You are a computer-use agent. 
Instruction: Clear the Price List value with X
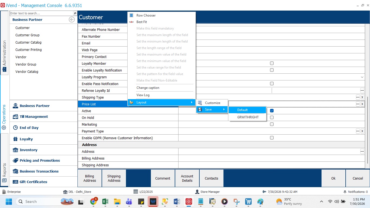[x=362, y=104]
